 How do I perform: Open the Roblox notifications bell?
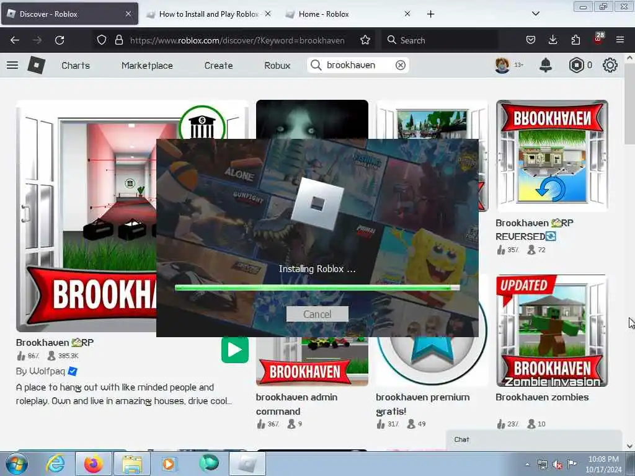click(546, 65)
